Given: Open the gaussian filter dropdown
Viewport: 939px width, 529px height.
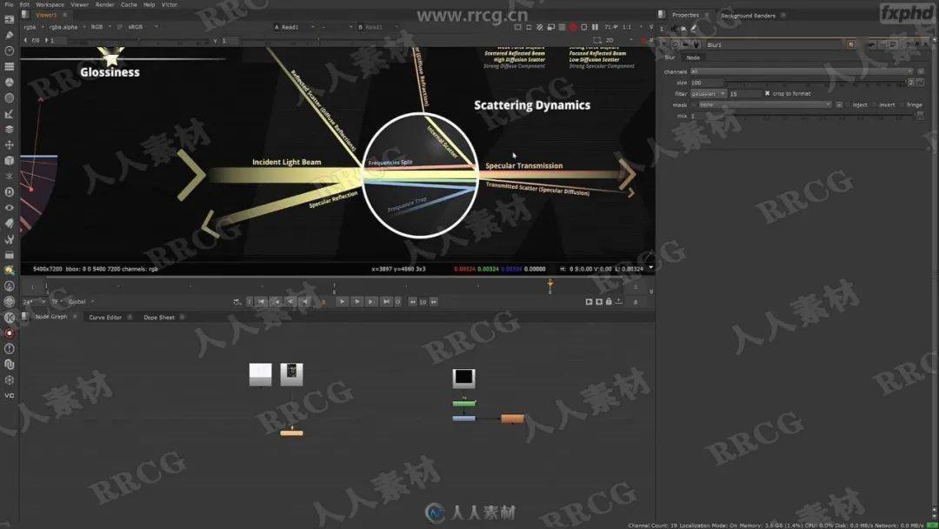Looking at the screenshot, I should tap(708, 93).
